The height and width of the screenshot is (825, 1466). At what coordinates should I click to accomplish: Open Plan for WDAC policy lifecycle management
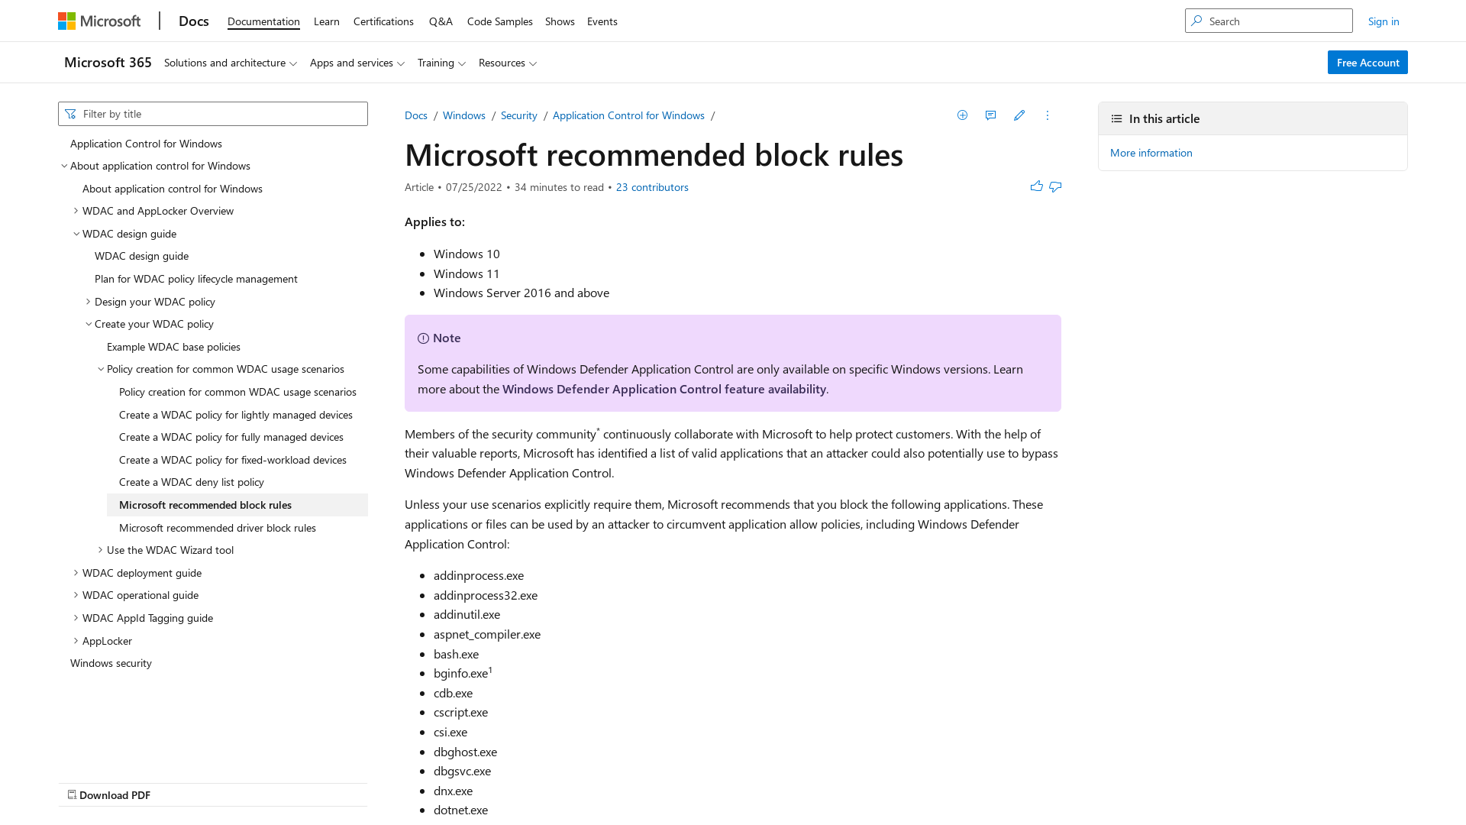196,279
